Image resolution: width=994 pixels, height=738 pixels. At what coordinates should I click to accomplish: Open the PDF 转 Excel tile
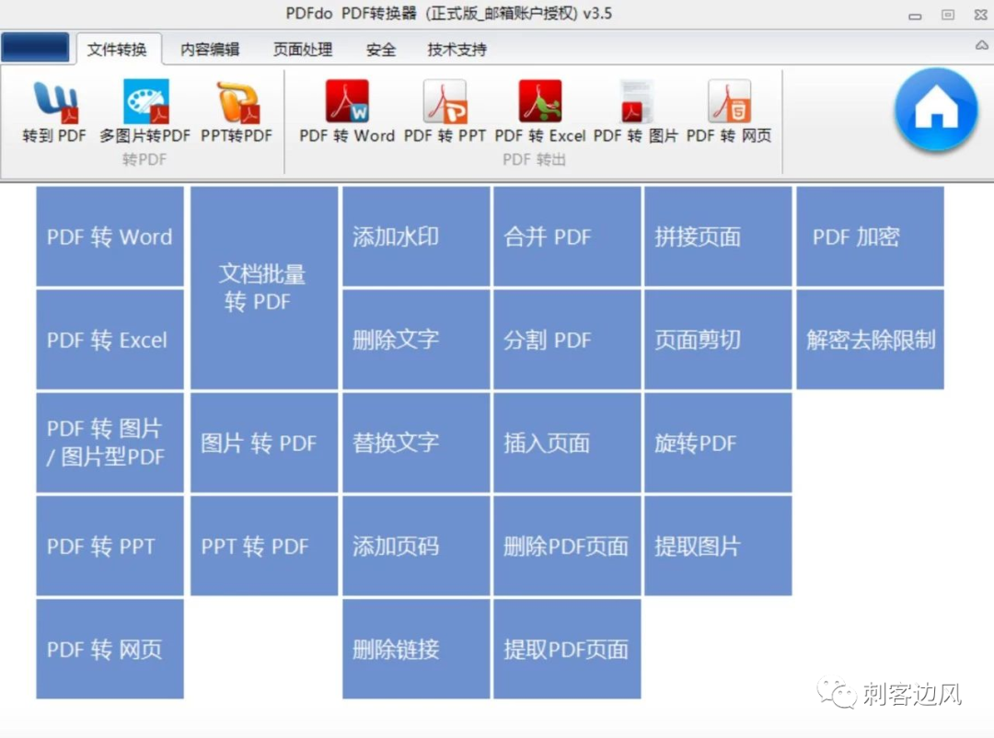click(x=110, y=340)
